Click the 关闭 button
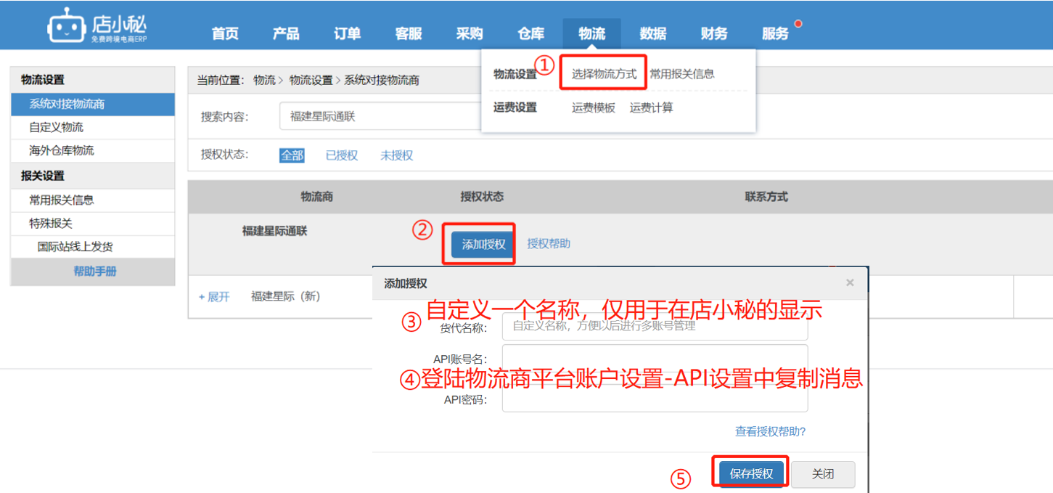This screenshot has width=1053, height=493. pyautogui.click(x=823, y=474)
